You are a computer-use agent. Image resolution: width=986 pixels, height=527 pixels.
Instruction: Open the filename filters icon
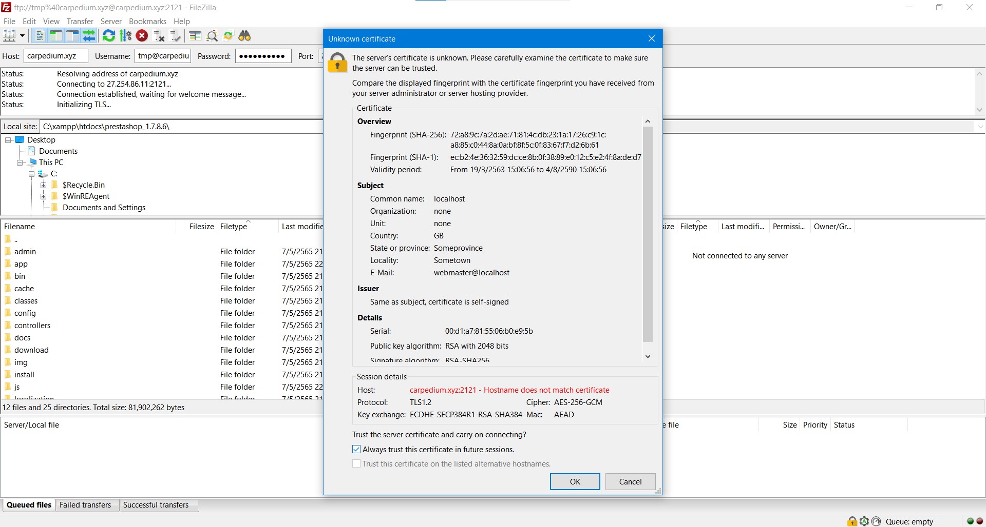point(195,36)
